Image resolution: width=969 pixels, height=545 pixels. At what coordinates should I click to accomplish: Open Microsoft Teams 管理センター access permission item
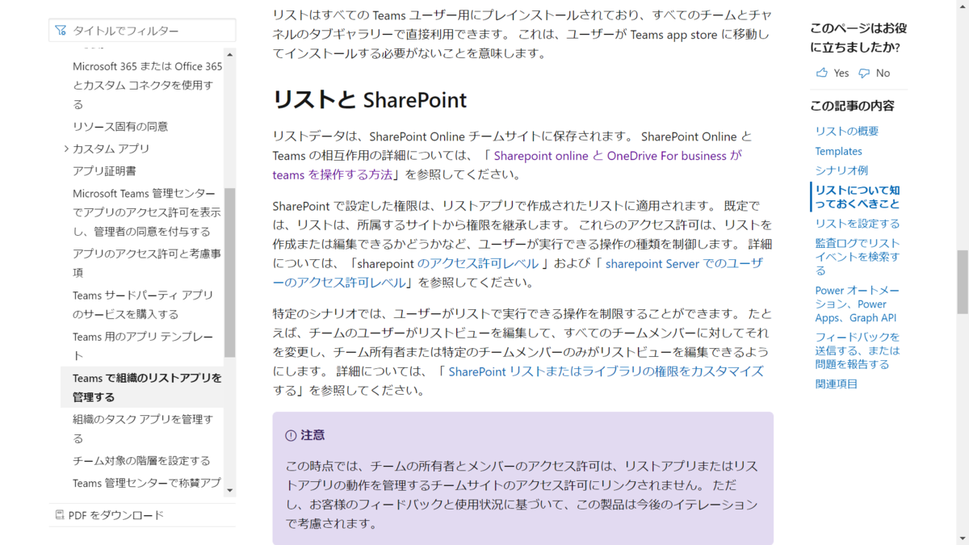(x=147, y=212)
